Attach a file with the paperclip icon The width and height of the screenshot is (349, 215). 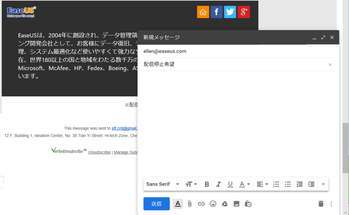pos(189,204)
